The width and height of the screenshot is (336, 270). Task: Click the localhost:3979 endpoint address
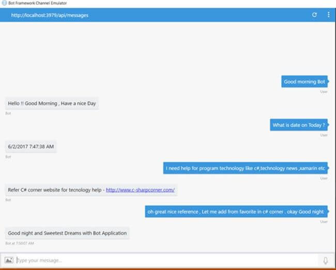(x=50, y=15)
